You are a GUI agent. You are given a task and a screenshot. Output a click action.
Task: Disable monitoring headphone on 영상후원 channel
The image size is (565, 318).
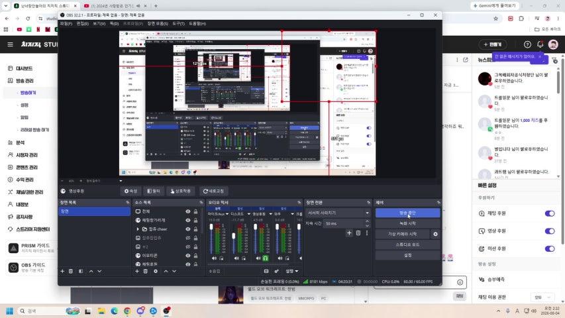click(266, 258)
